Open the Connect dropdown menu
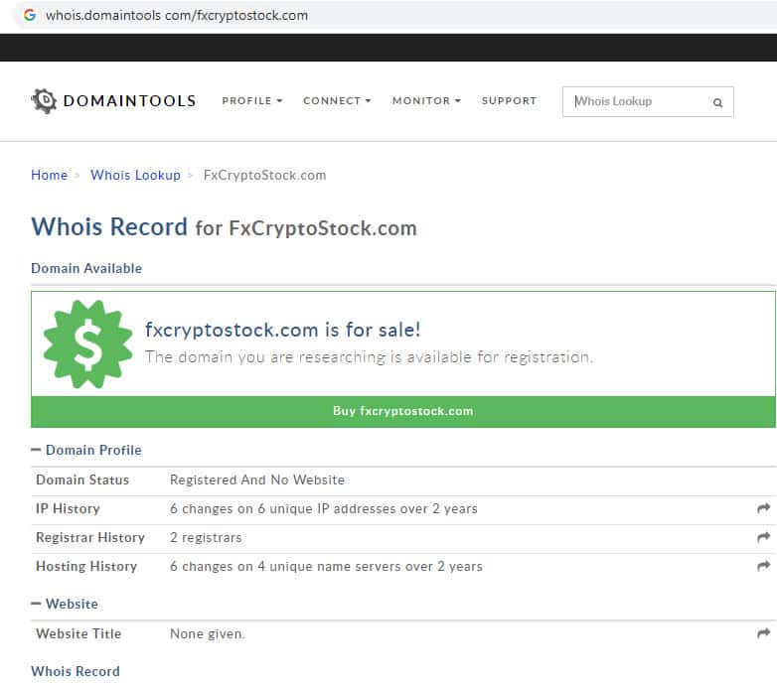Image resolution: width=777 pixels, height=687 pixels. click(x=337, y=101)
